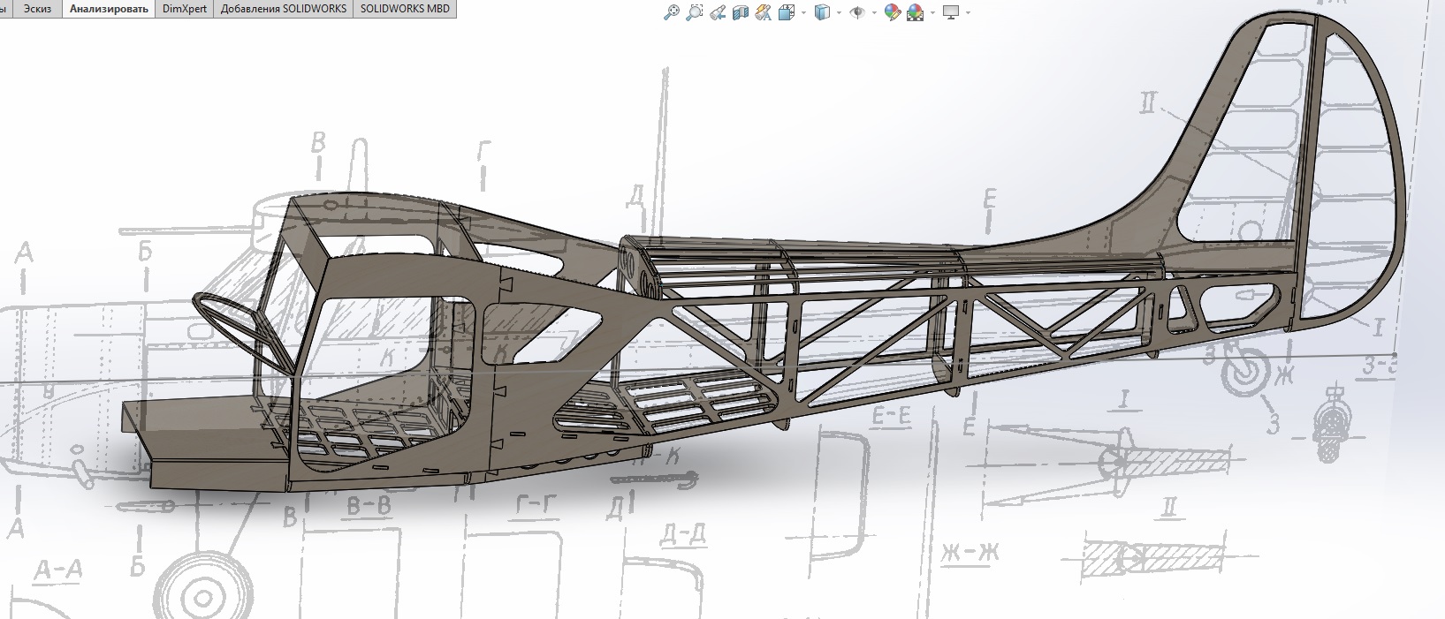The image size is (1445, 619).
Task: Click the Previous View icon
Action: point(718,12)
